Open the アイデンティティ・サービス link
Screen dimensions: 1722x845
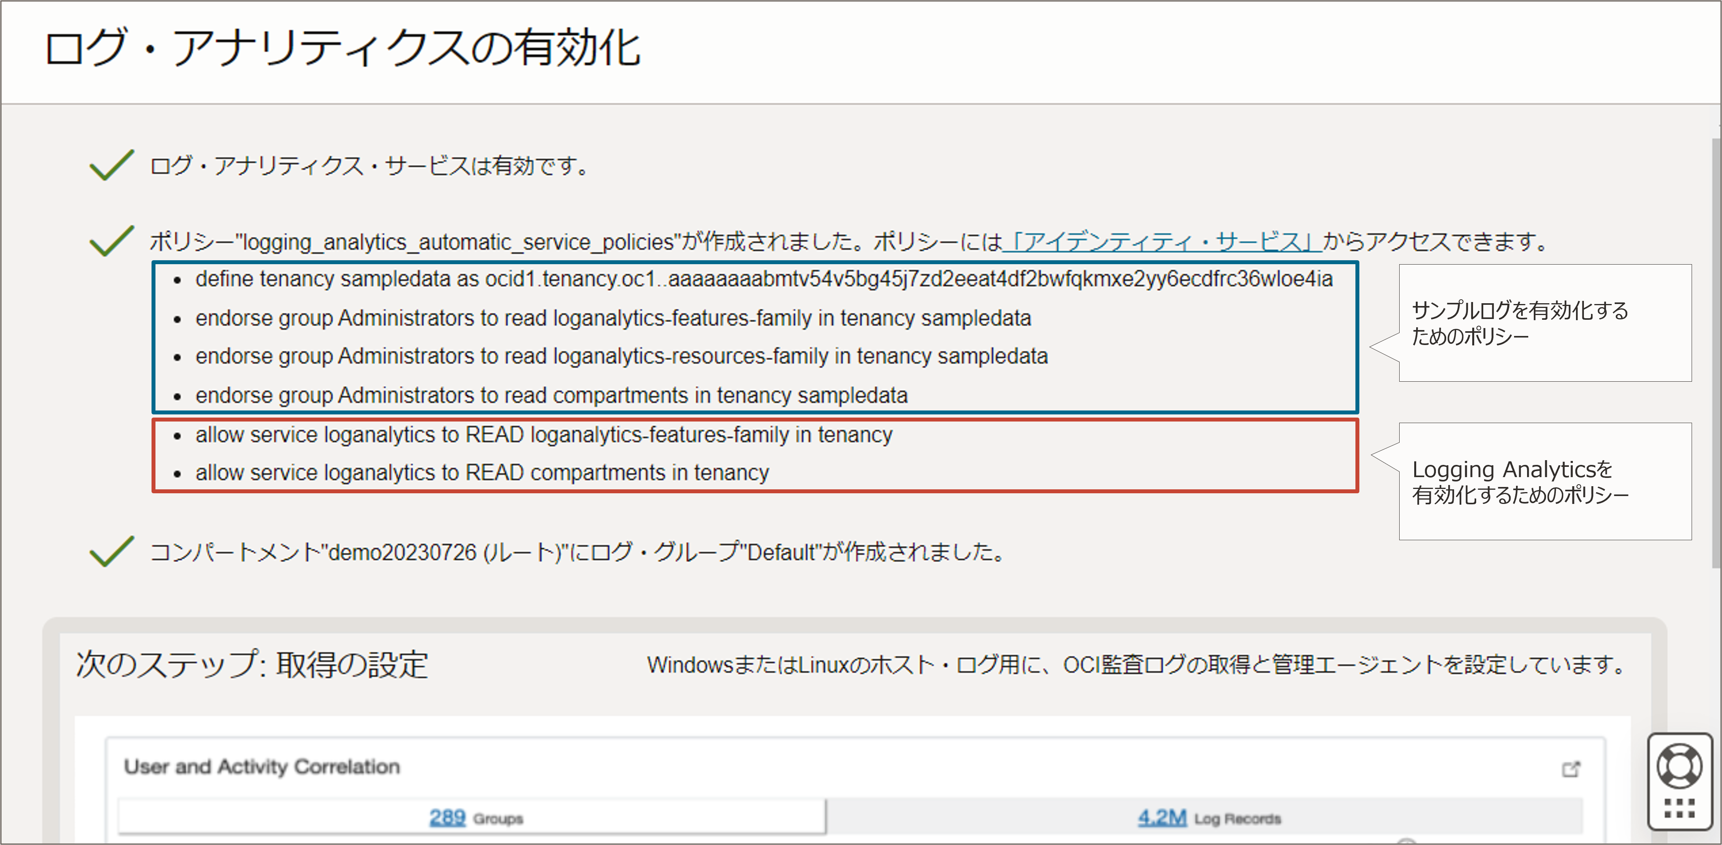point(1162,241)
